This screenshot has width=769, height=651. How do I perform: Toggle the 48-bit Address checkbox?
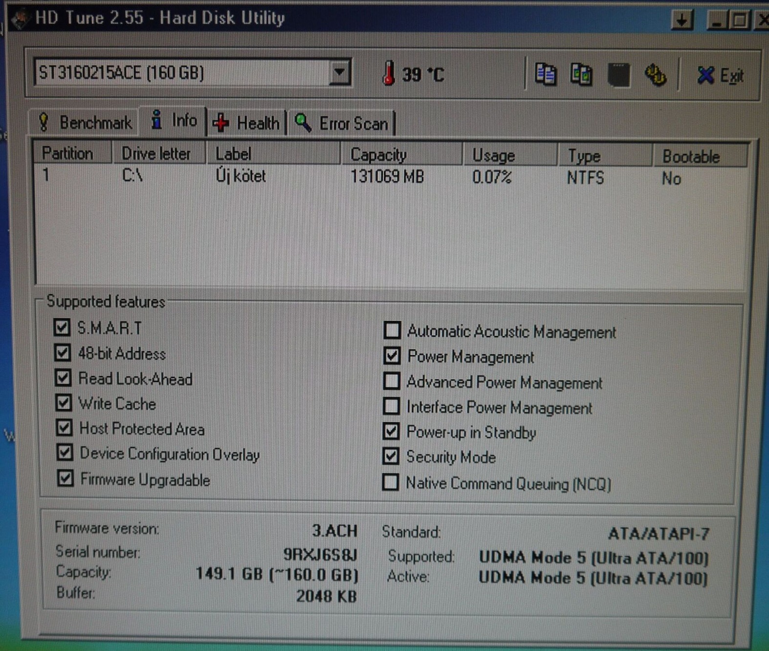click(63, 352)
